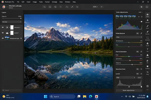Toggle Hue & Saturation ML button

tap(137, 52)
